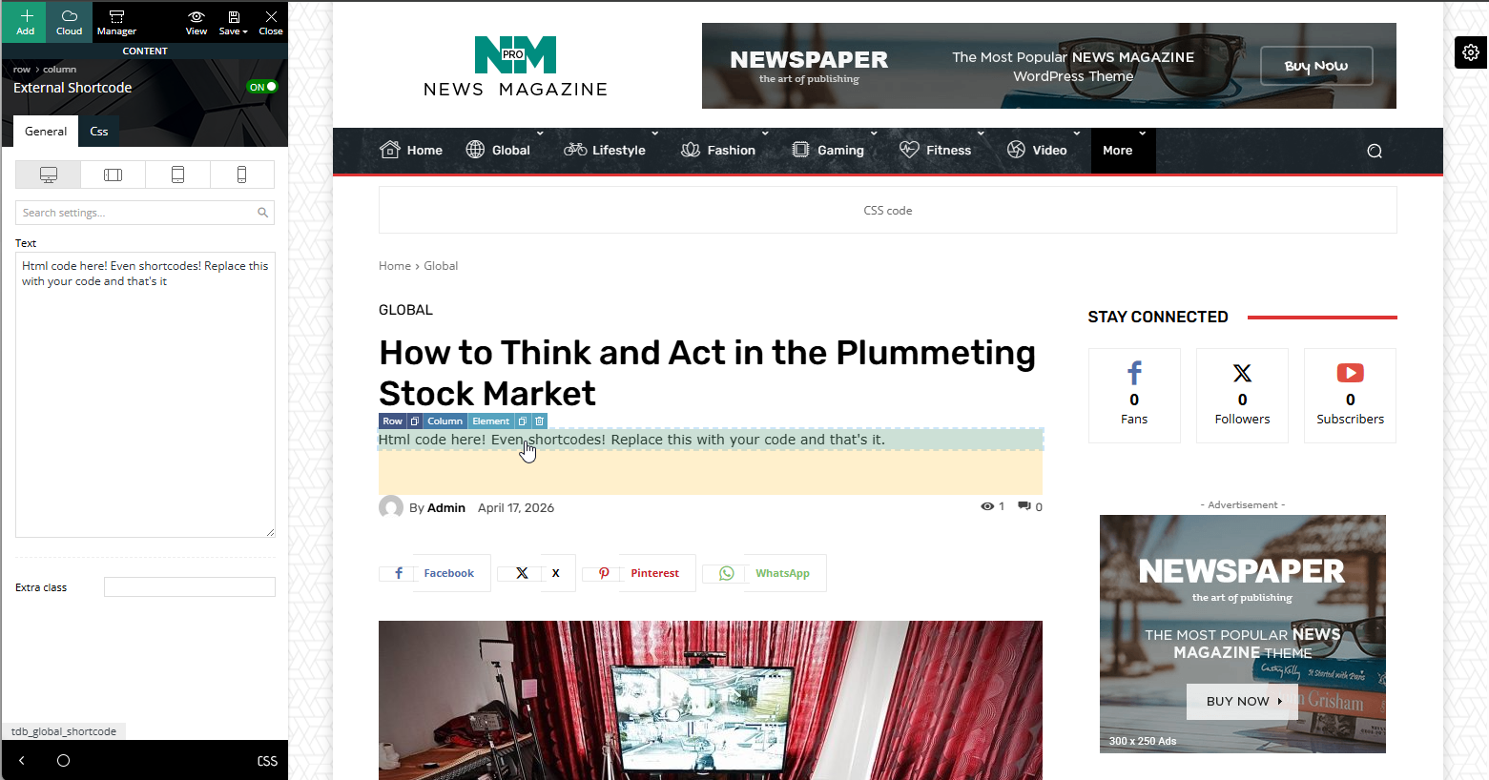Click the View eye icon
The image size is (1489, 780).
coord(196,16)
